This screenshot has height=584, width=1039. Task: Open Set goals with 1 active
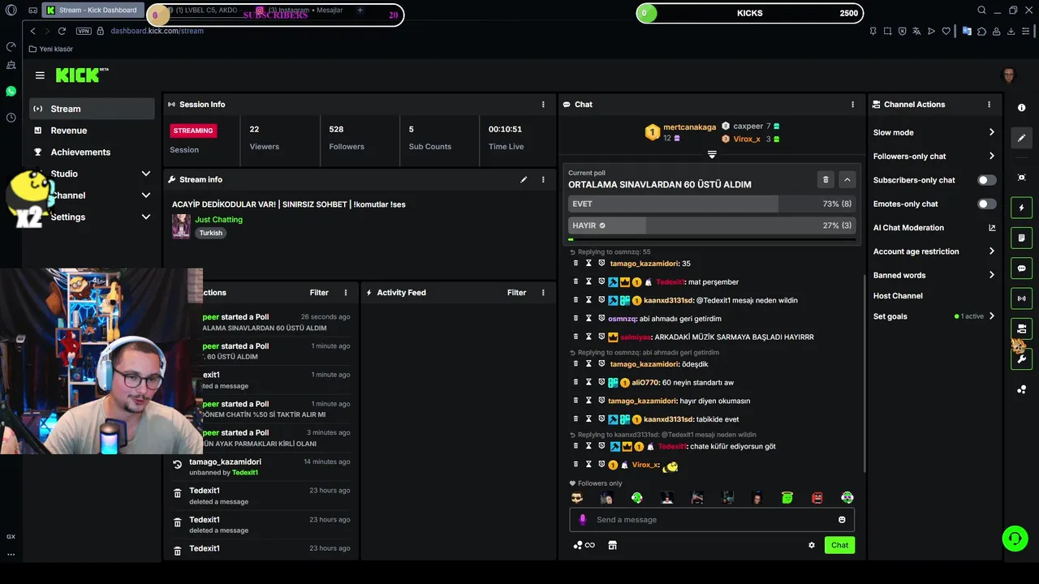(933, 316)
